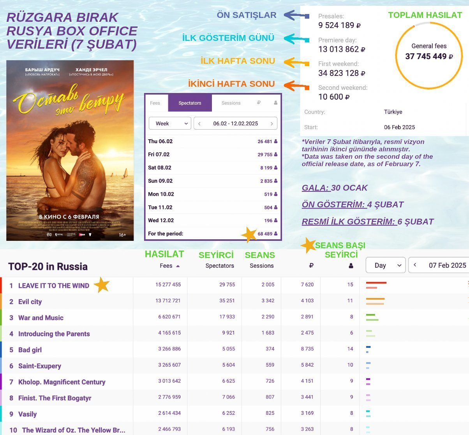Click the person icon tab in the Spectators widget
This screenshot has height=435, width=469.
[275, 103]
